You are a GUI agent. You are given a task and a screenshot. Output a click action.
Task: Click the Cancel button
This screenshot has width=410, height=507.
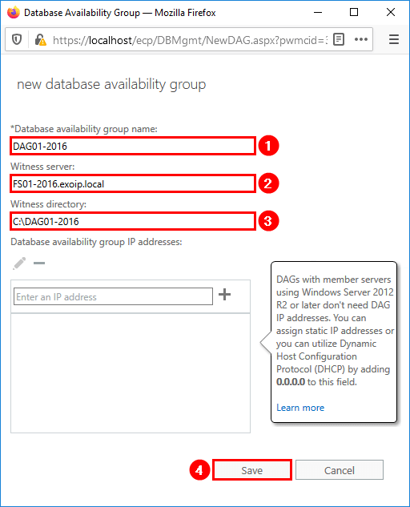point(340,470)
